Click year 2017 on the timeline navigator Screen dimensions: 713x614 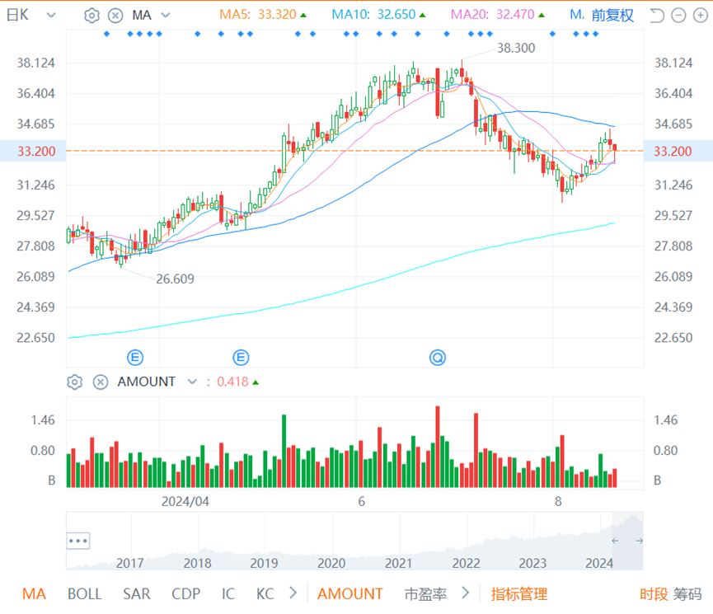129,563
